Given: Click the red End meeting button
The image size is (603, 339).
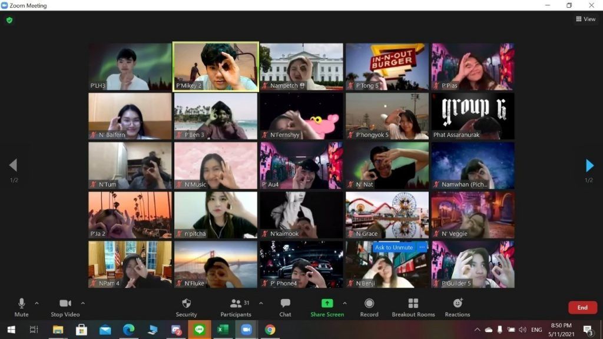Looking at the screenshot, I should click(x=582, y=307).
